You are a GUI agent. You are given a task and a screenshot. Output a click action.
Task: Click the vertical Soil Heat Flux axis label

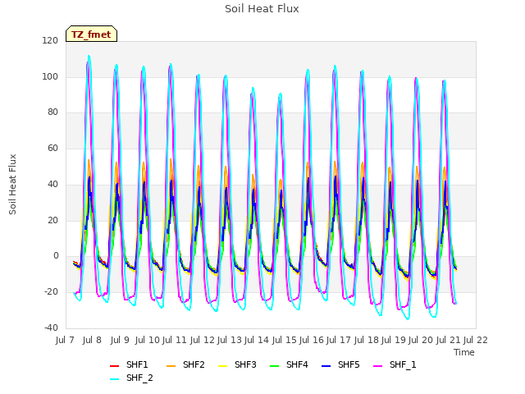point(12,184)
